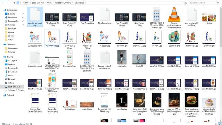Screen dimensions: 222x125
Task: Open Desktop in Quick access
Action: [x=11, y=14]
